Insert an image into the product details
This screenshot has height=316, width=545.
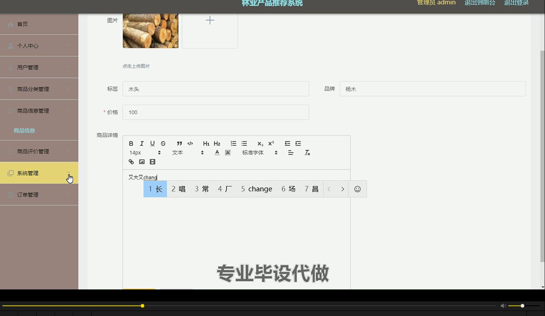pos(142,162)
